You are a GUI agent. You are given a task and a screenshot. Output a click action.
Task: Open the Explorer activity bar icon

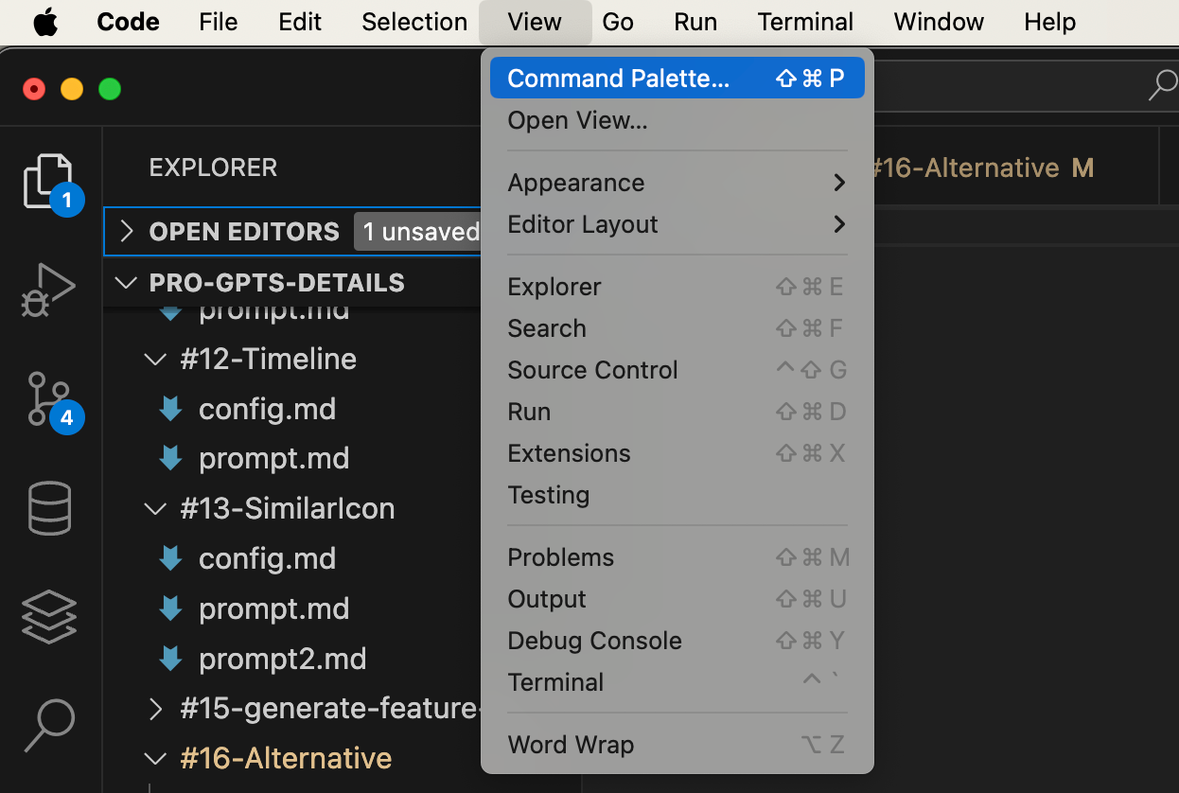(x=48, y=180)
